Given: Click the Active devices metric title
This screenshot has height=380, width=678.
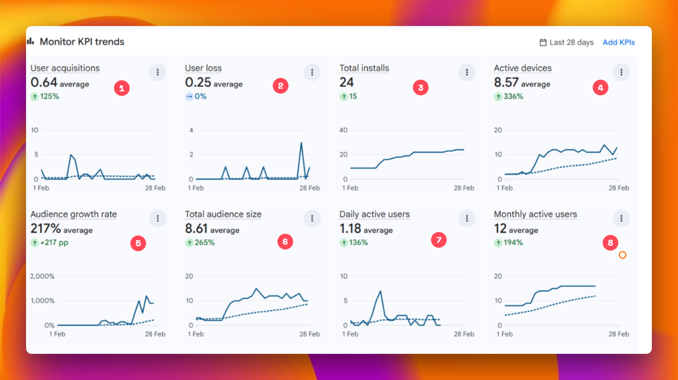Looking at the screenshot, I should click(x=523, y=68).
